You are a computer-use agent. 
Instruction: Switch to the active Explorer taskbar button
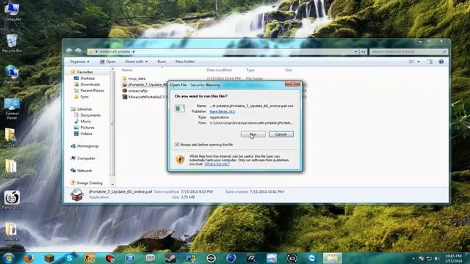[333, 258]
